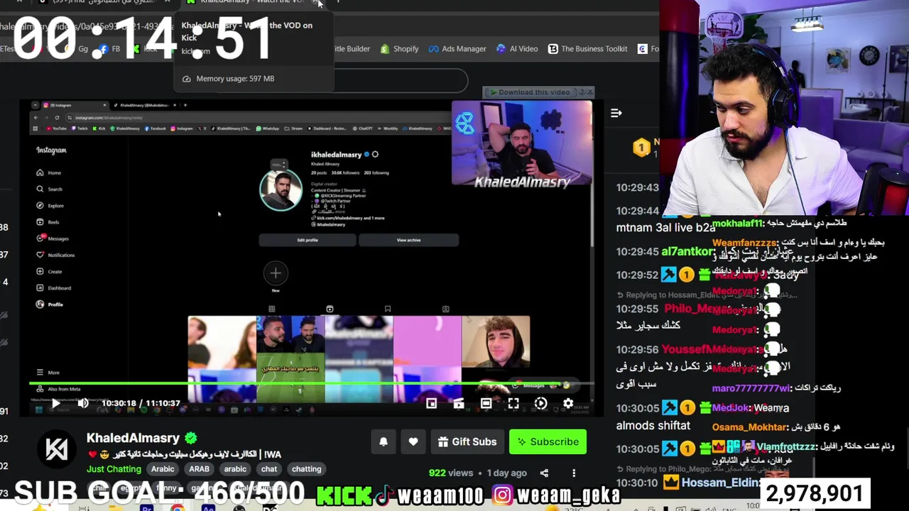This screenshot has width=909, height=511.
Task: Click the green Subscribe button
Action: (x=548, y=441)
